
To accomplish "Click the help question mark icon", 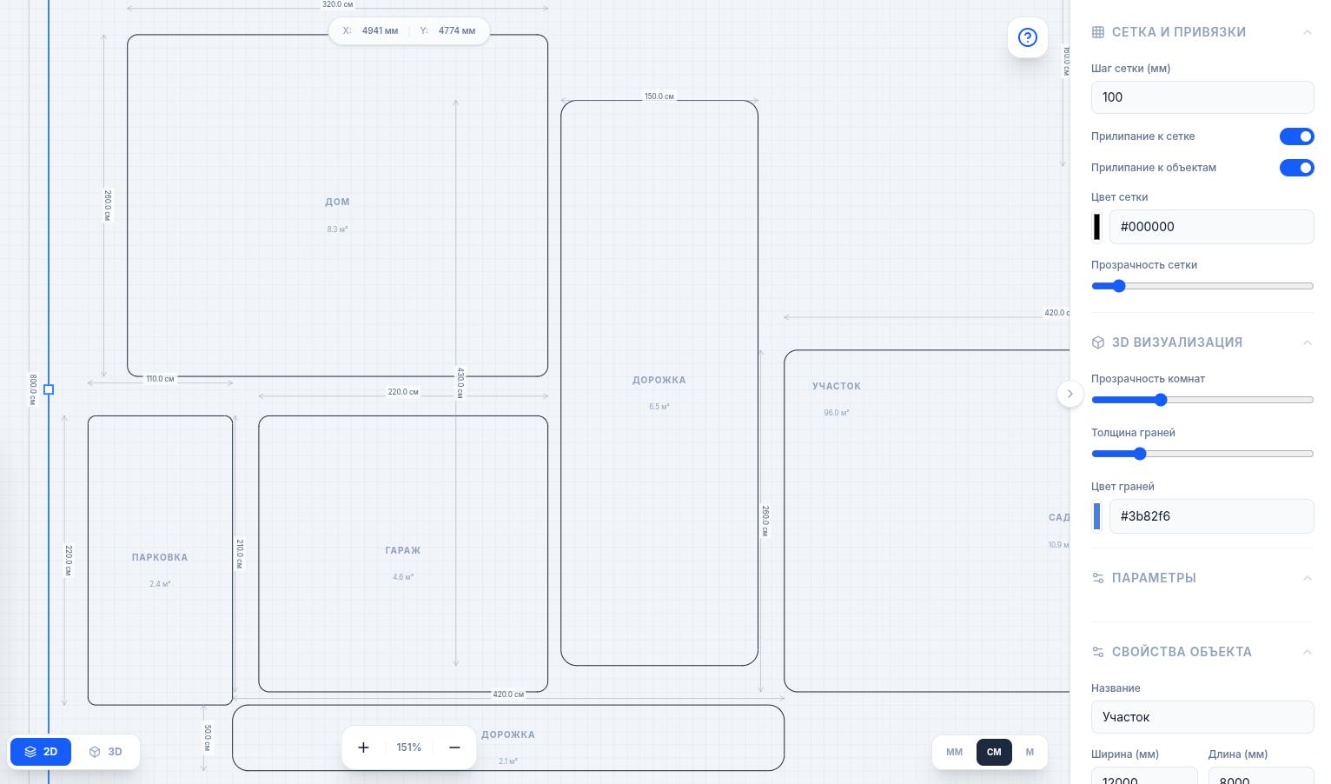I will click(x=1027, y=37).
